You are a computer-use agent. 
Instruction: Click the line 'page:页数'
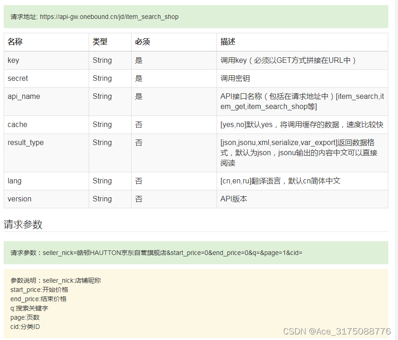[x=25, y=318]
